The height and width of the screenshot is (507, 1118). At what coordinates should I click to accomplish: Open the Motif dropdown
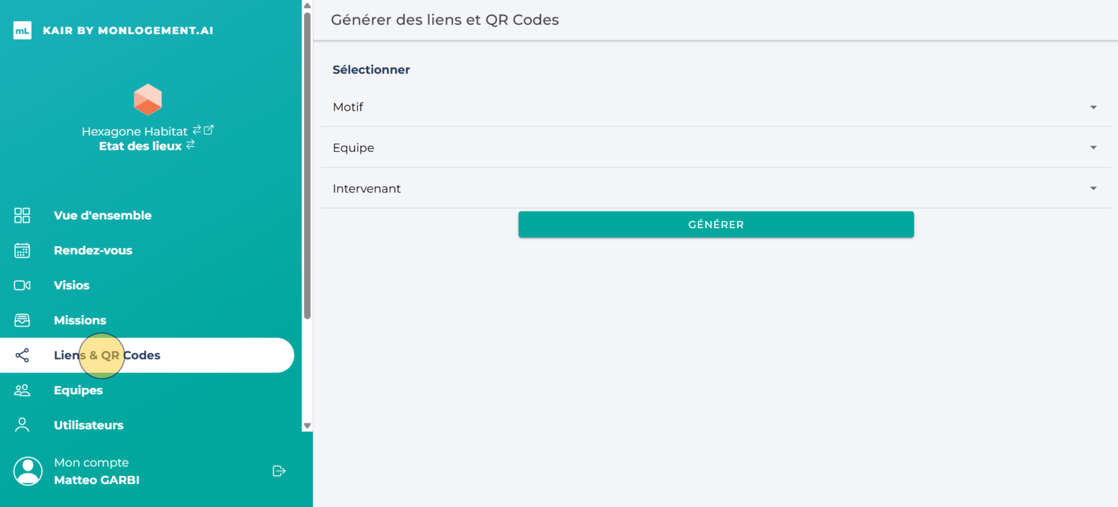[715, 107]
